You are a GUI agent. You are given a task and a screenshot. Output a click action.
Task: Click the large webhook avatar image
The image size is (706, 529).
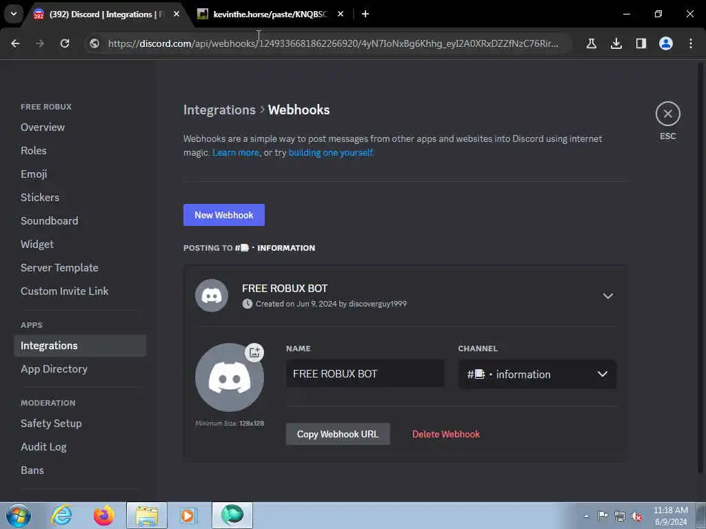229,378
